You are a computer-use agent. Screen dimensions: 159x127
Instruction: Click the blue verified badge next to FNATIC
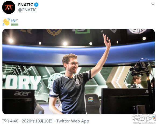36,5
